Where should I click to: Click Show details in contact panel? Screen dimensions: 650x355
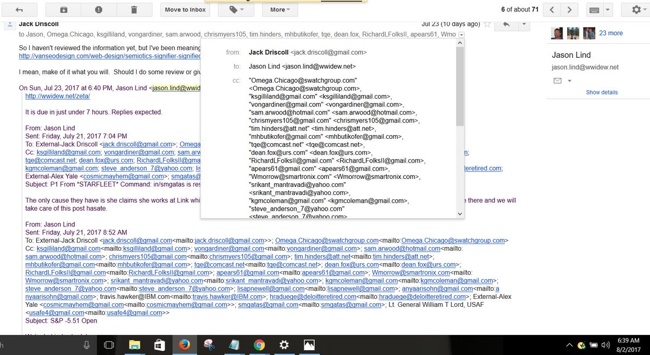[602, 92]
